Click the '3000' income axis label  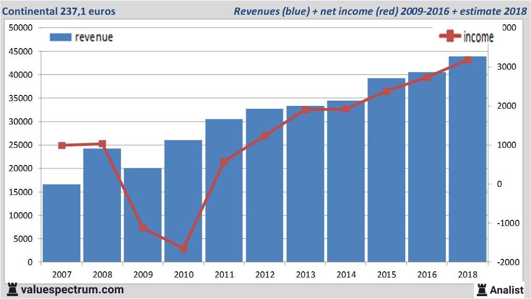(x=507, y=67)
